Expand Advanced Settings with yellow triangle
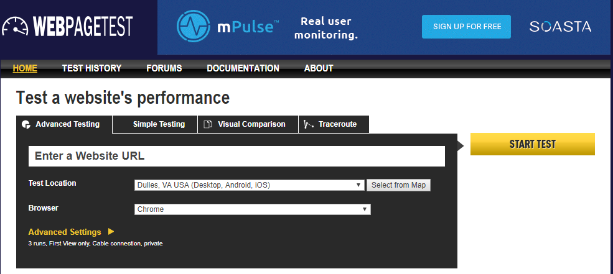The height and width of the screenshot is (274, 613). coord(71,232)
